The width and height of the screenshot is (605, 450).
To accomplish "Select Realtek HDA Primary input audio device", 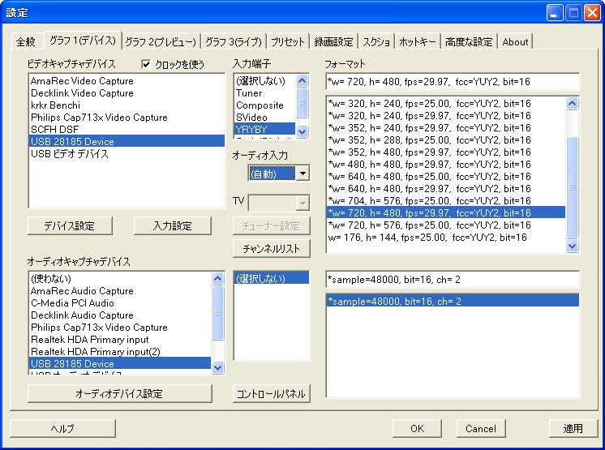I will click(90, 340).
